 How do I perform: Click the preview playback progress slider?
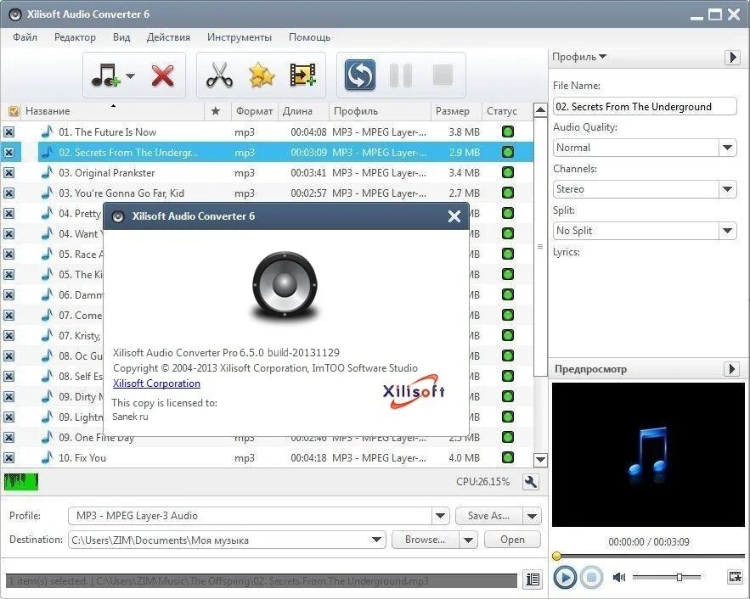648,556
